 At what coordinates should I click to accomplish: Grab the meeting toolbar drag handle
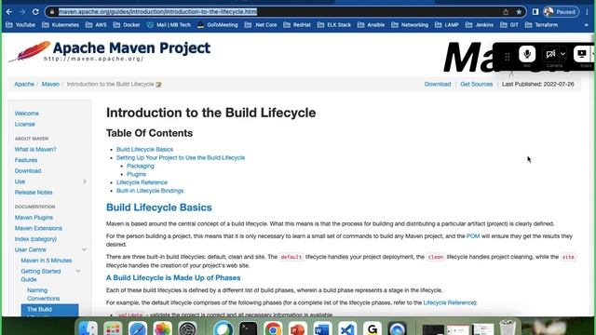[507, 57]
